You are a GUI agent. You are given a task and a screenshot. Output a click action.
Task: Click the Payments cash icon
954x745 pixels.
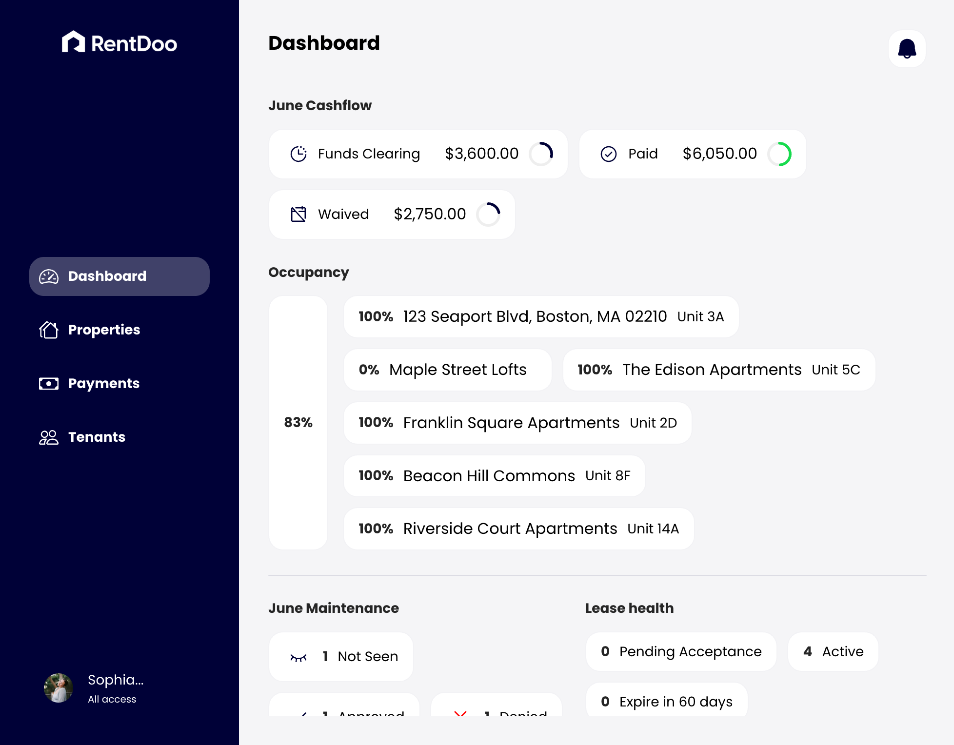(49, 384)
